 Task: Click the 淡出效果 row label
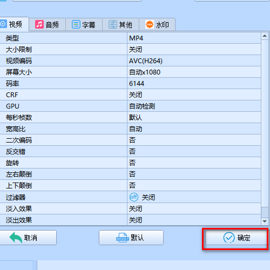18,220
